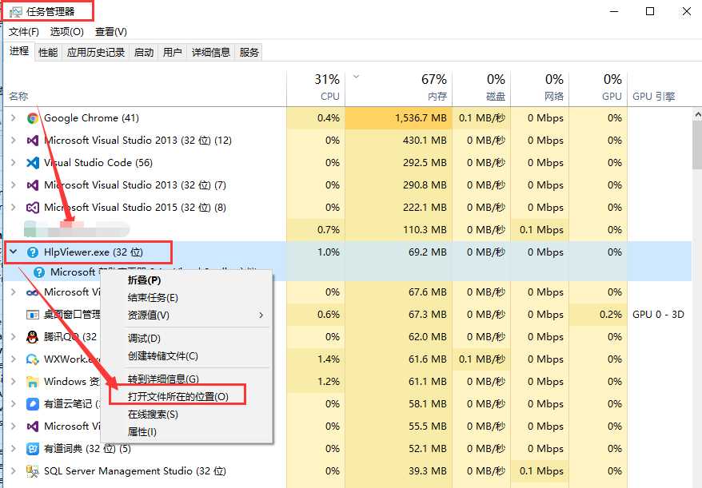This screenshot has height=488, width=702.
Task: Switch to the 性能 tab
Action: tap(48, 53)
